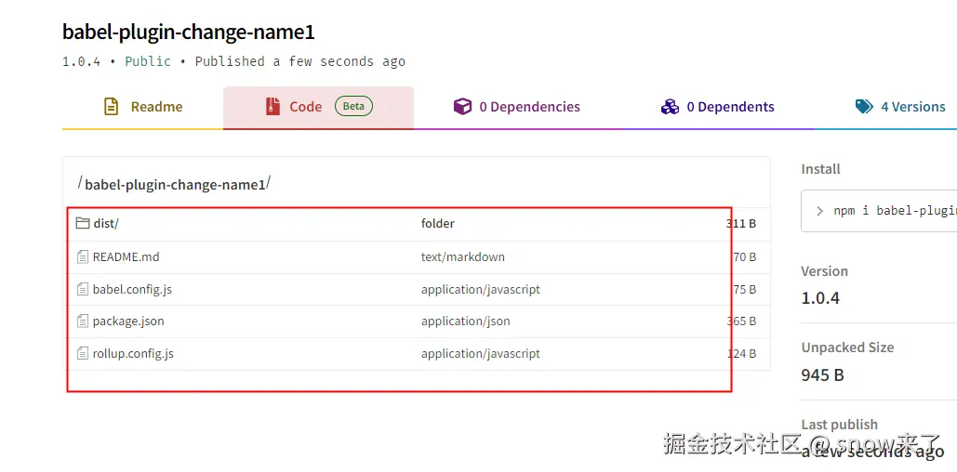Viewport: 957px width, 472px height.
Task: Click the Public label
Action: pyautogui.click(x=148, y=61)
